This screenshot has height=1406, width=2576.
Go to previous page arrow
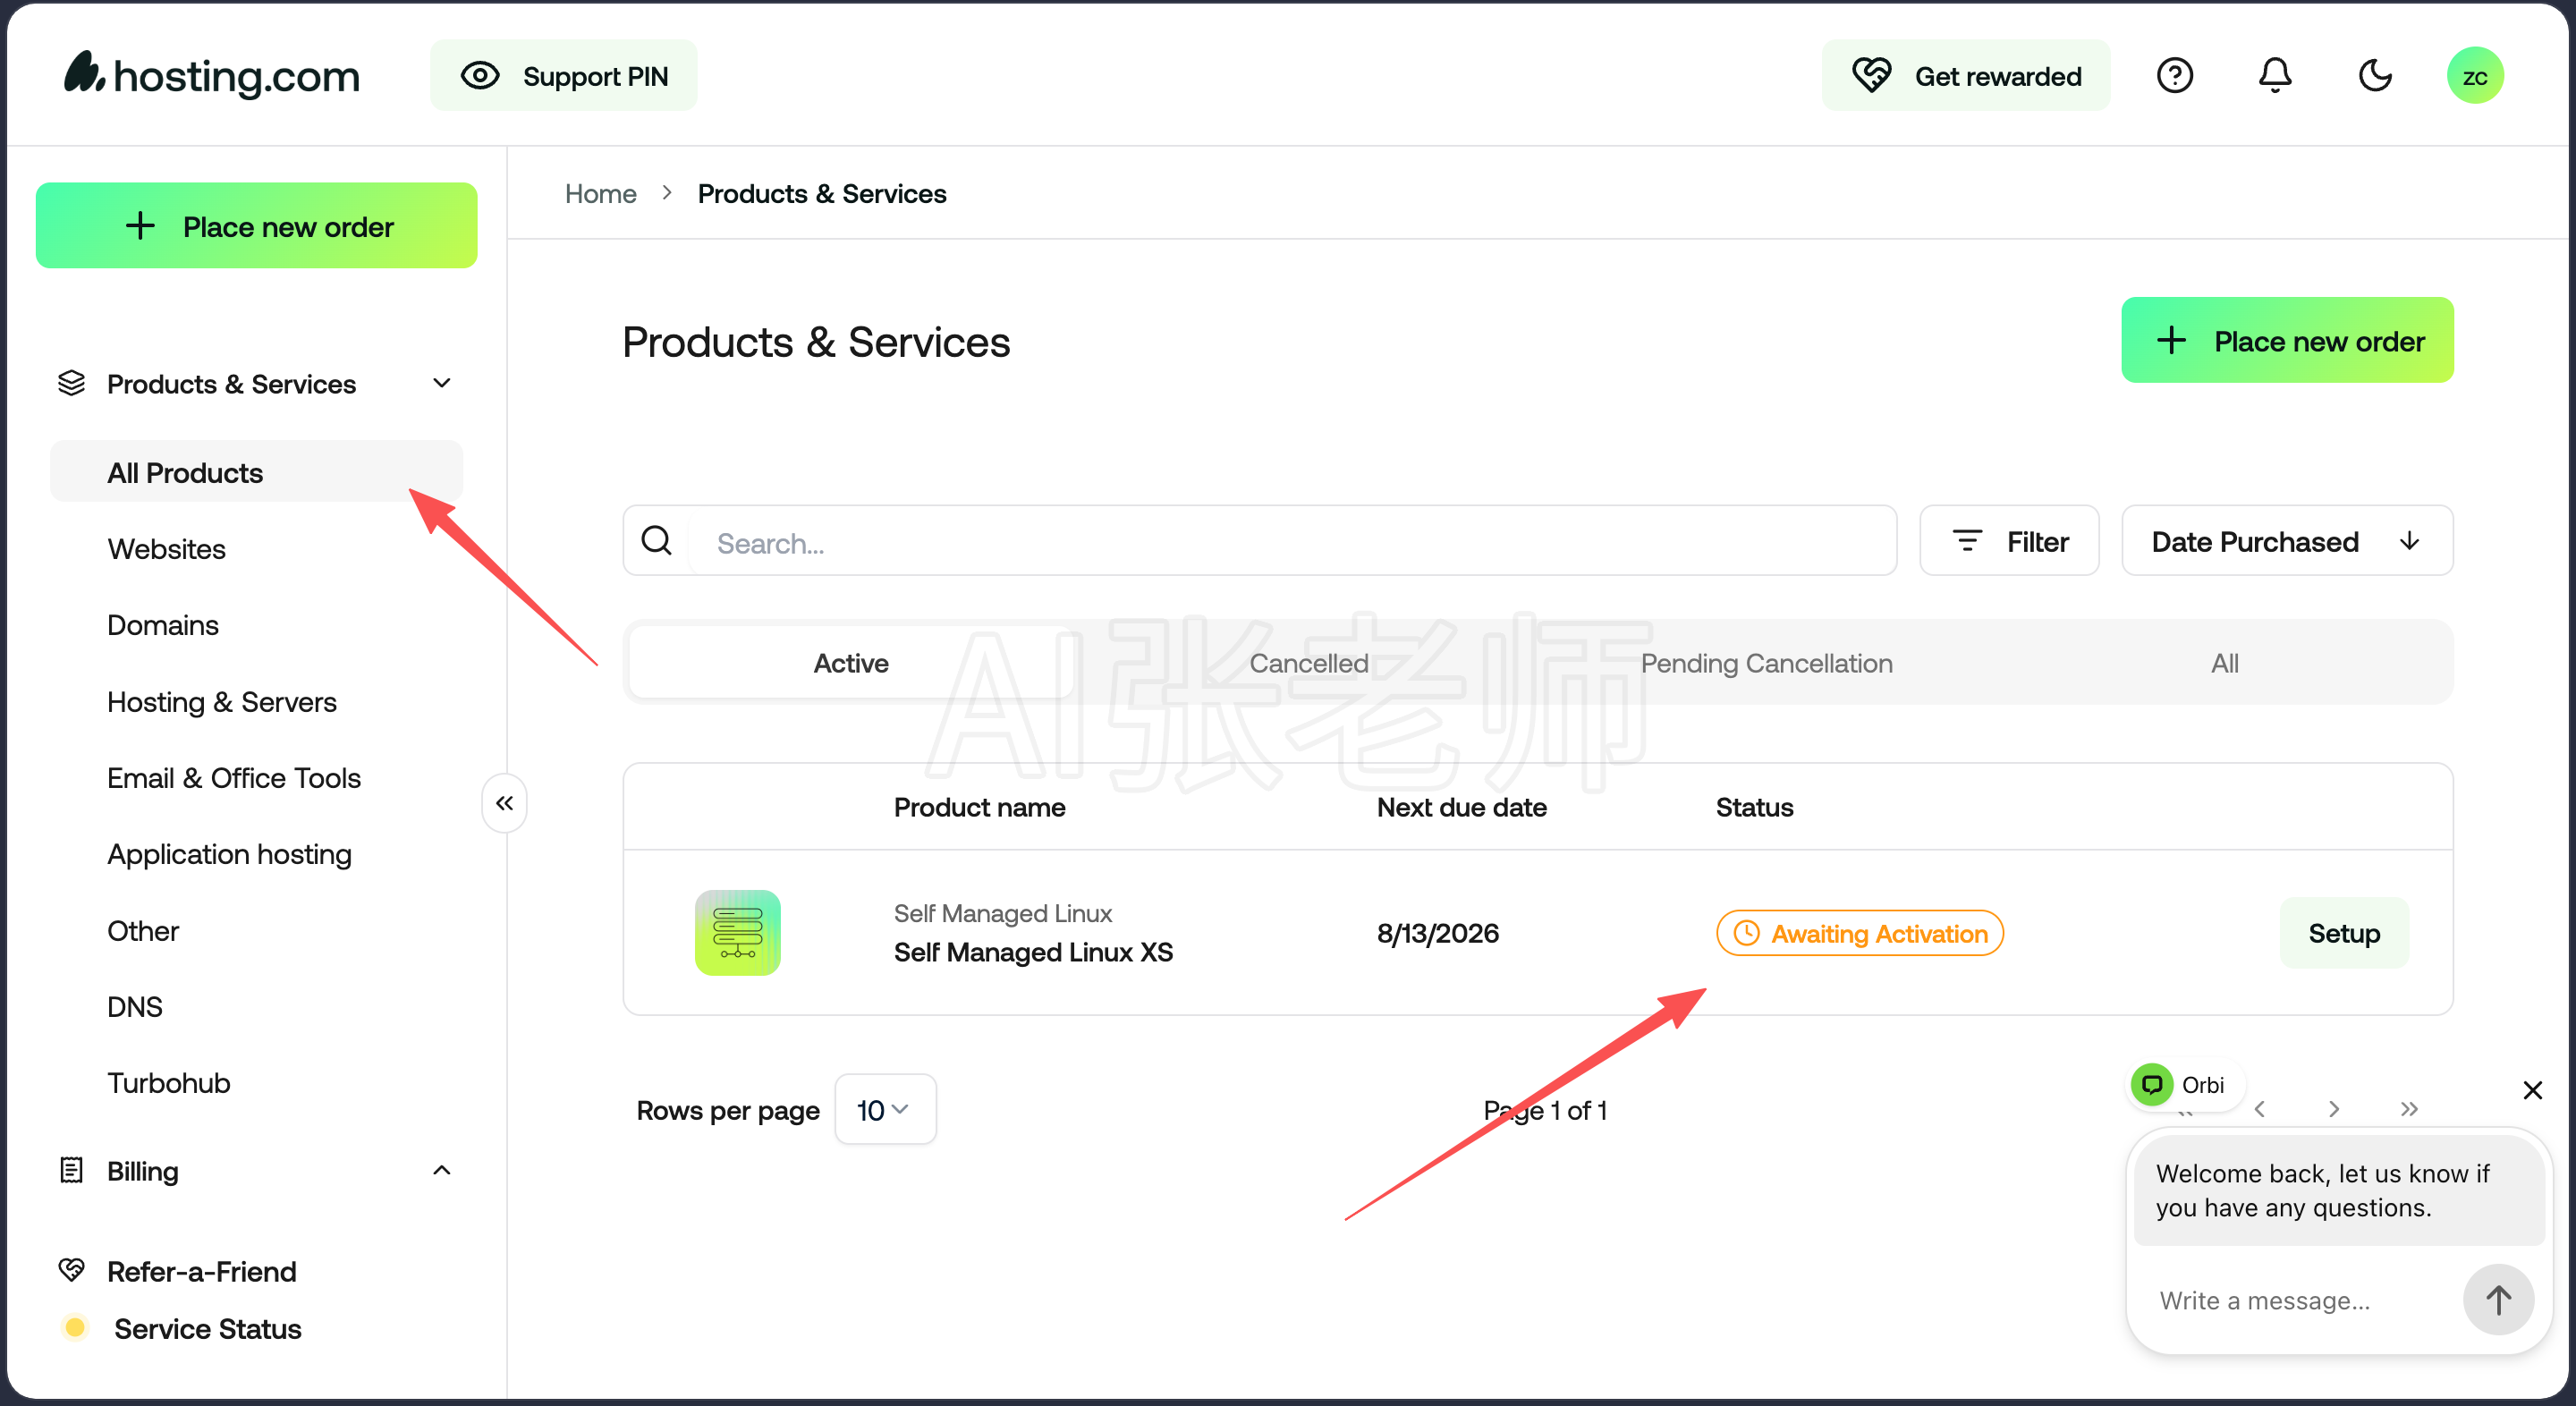click(x=2260, y=1109)
